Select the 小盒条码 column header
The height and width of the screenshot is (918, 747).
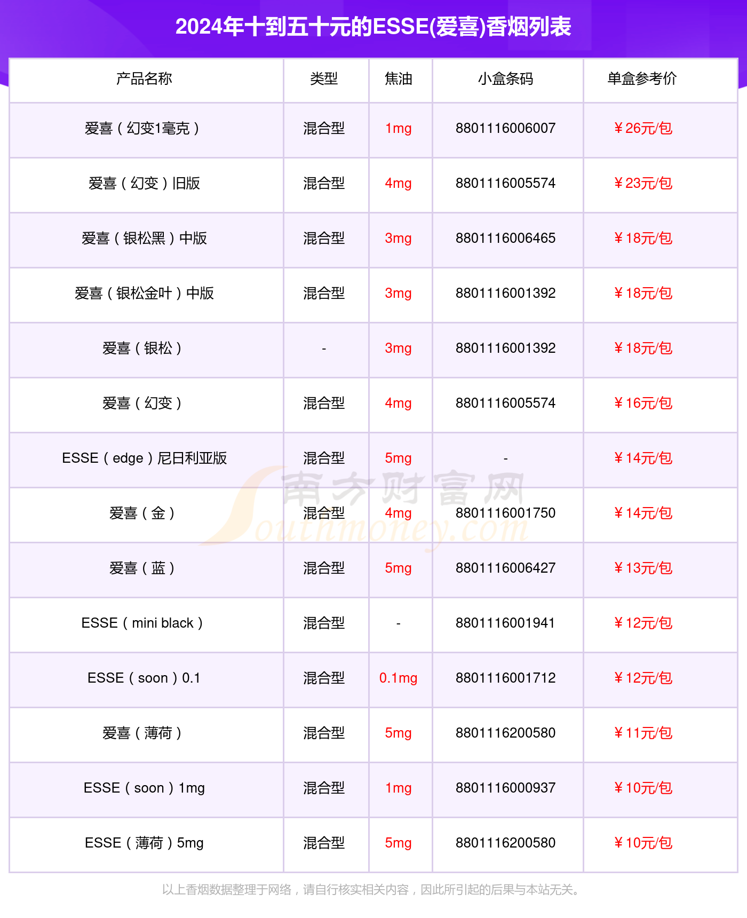[505, 79]
